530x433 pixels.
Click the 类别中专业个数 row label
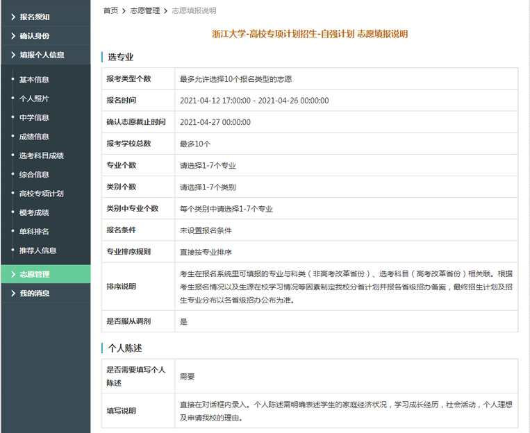click(133, 208)
